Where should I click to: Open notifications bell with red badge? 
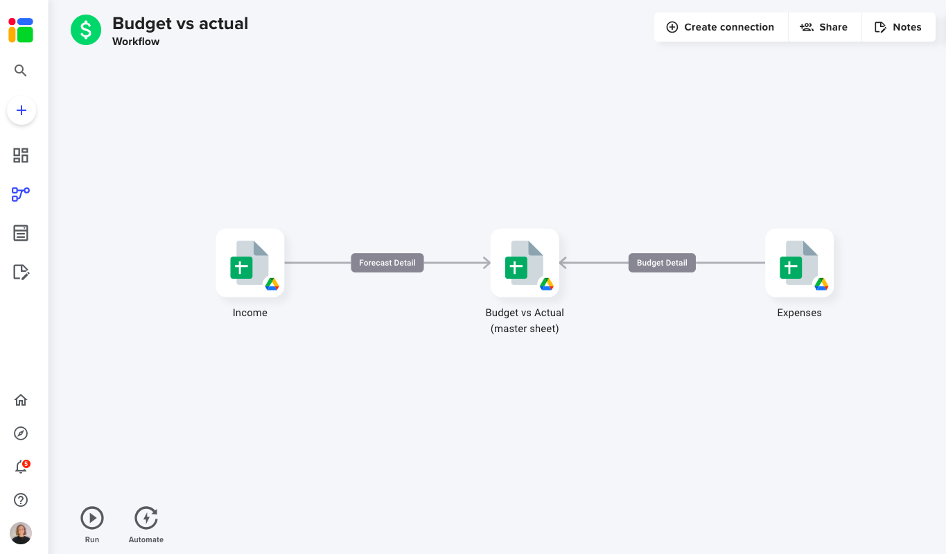(x=21, y=467)
